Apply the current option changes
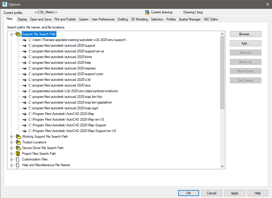Image resolution: width=272 pixels, height=198 pixels. (x=234, y=193)
